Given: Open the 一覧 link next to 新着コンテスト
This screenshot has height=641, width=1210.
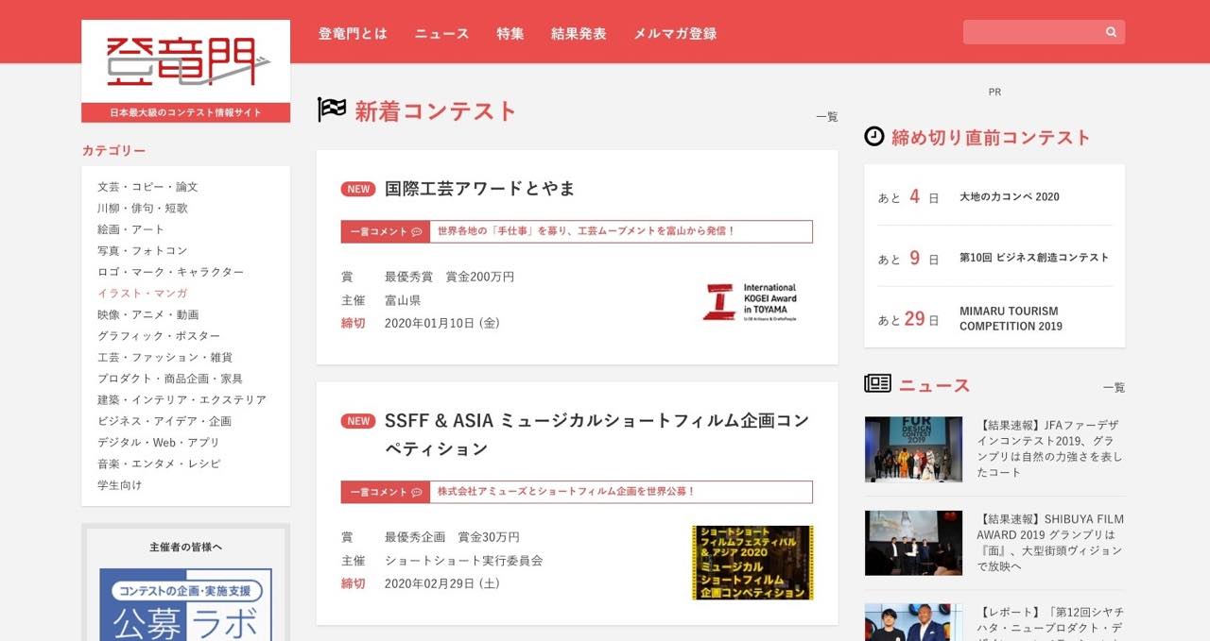Looking at the screenshot, I should point(826,116).
